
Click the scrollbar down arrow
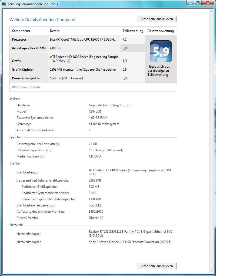tap(211, 271)
